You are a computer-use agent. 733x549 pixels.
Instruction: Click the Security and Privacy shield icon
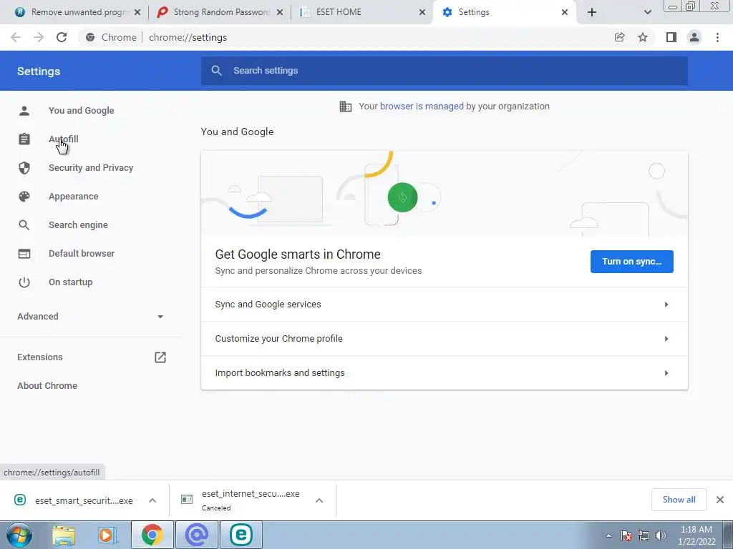pos(24,167)
